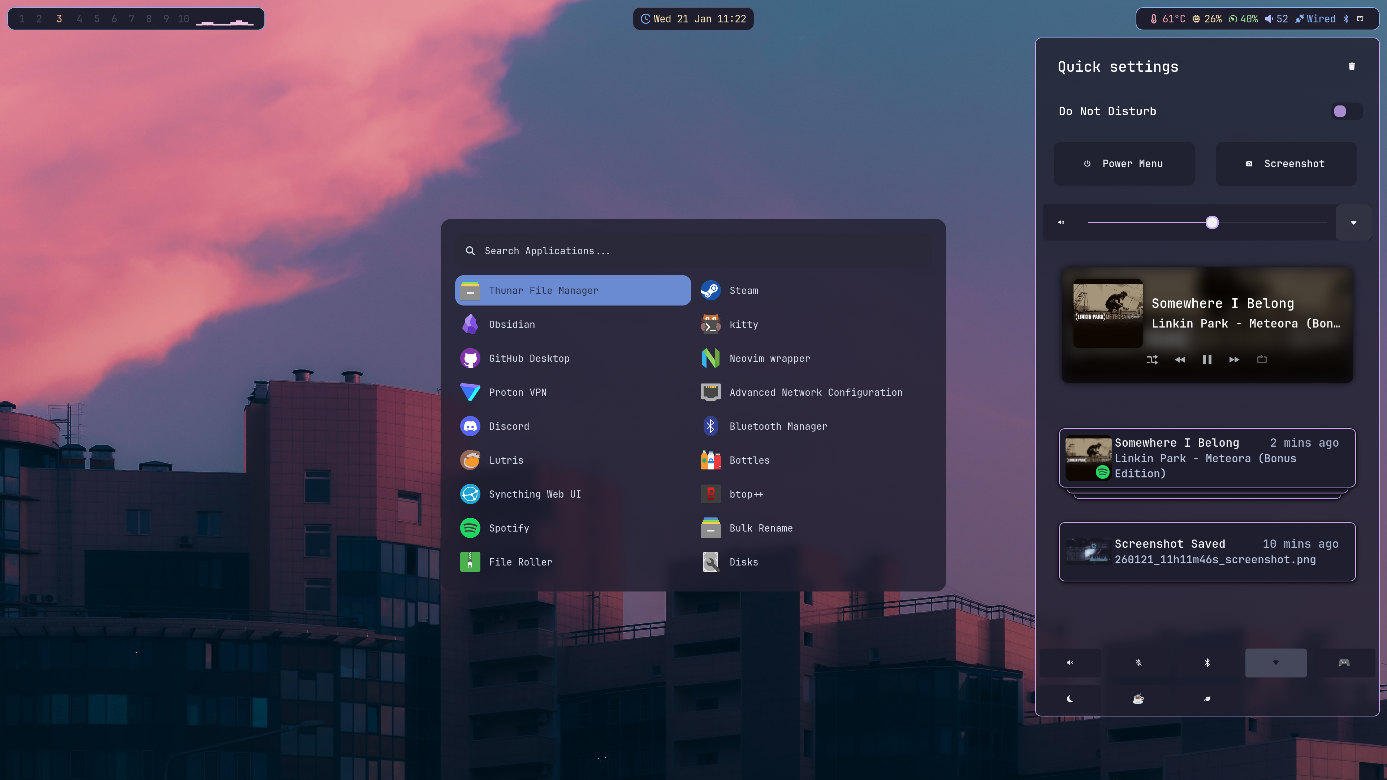The height and width of the screenshot is (780, 1387).
Task: Toggle Do Not Disturb switch
Action: pyautogui.click(x=1347, y=112)
